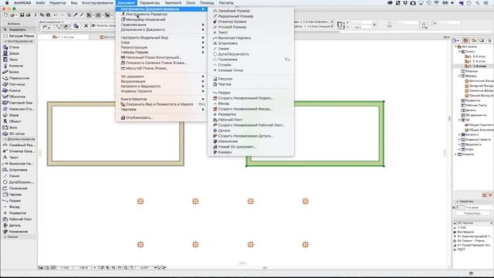Screen dimensions: 494x278
Task: Open Spotlight search in menu bar
Action: [478, 3]
